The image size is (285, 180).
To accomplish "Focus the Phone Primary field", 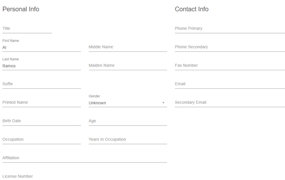I will click(229, 29).
